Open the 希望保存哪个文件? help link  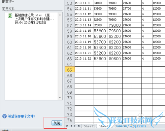pyautogui.click(x=21, y=116)
